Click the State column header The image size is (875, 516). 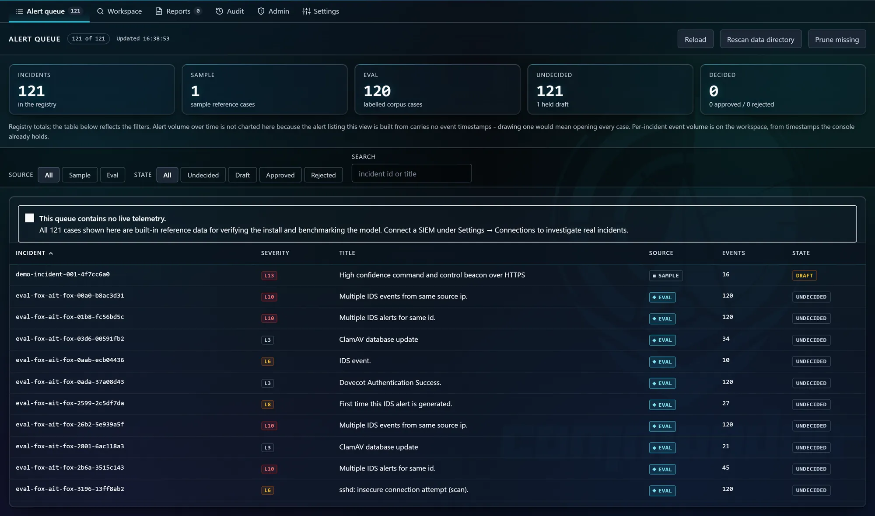(801, 253)
